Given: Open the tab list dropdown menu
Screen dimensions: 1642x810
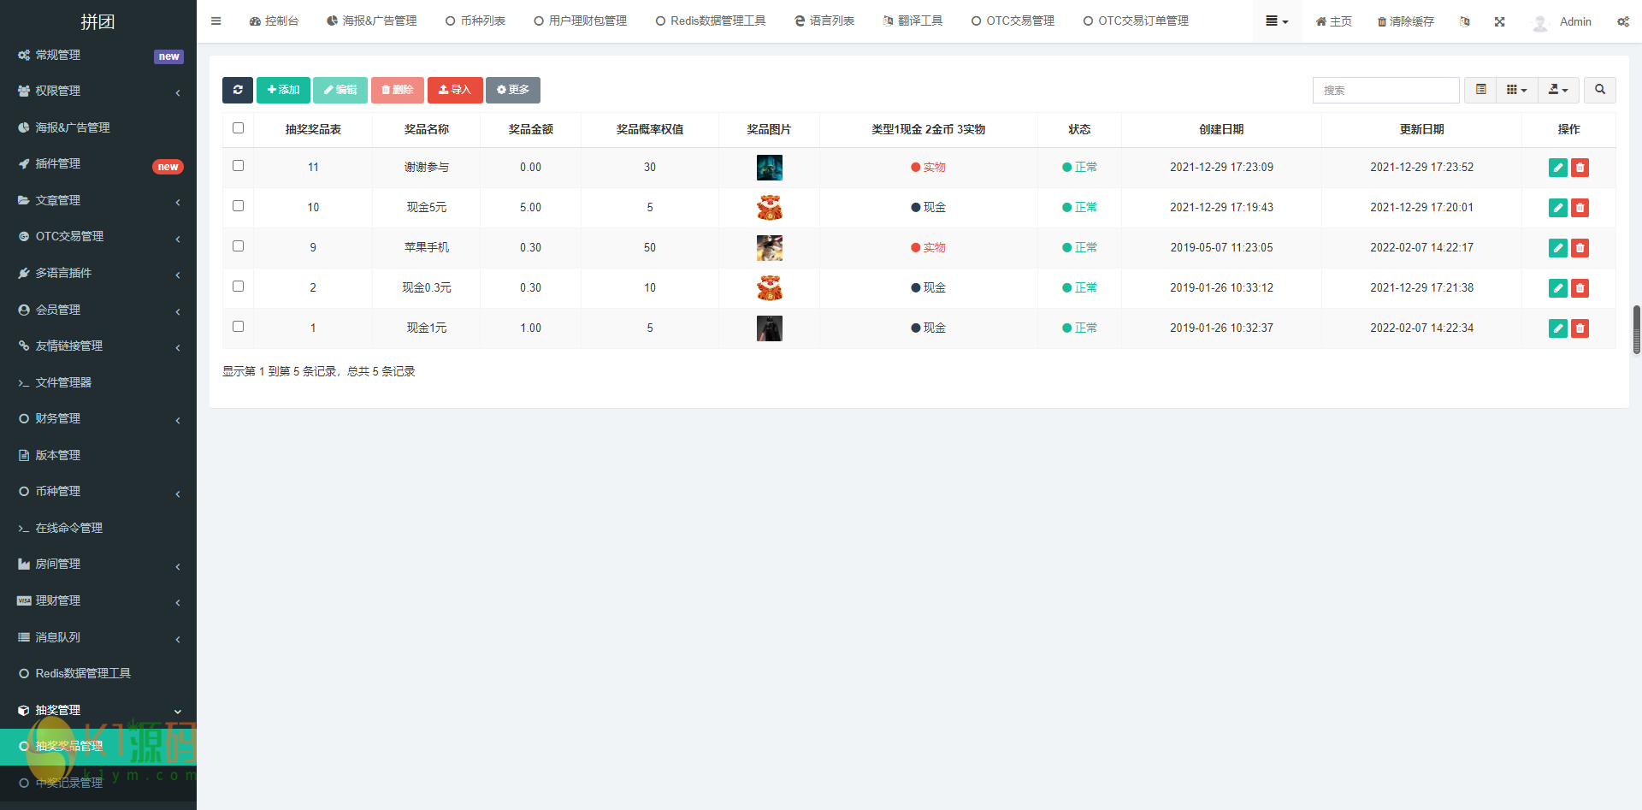Looking at the screenshot, I should pyautogui.click(x=1277, y=21).
